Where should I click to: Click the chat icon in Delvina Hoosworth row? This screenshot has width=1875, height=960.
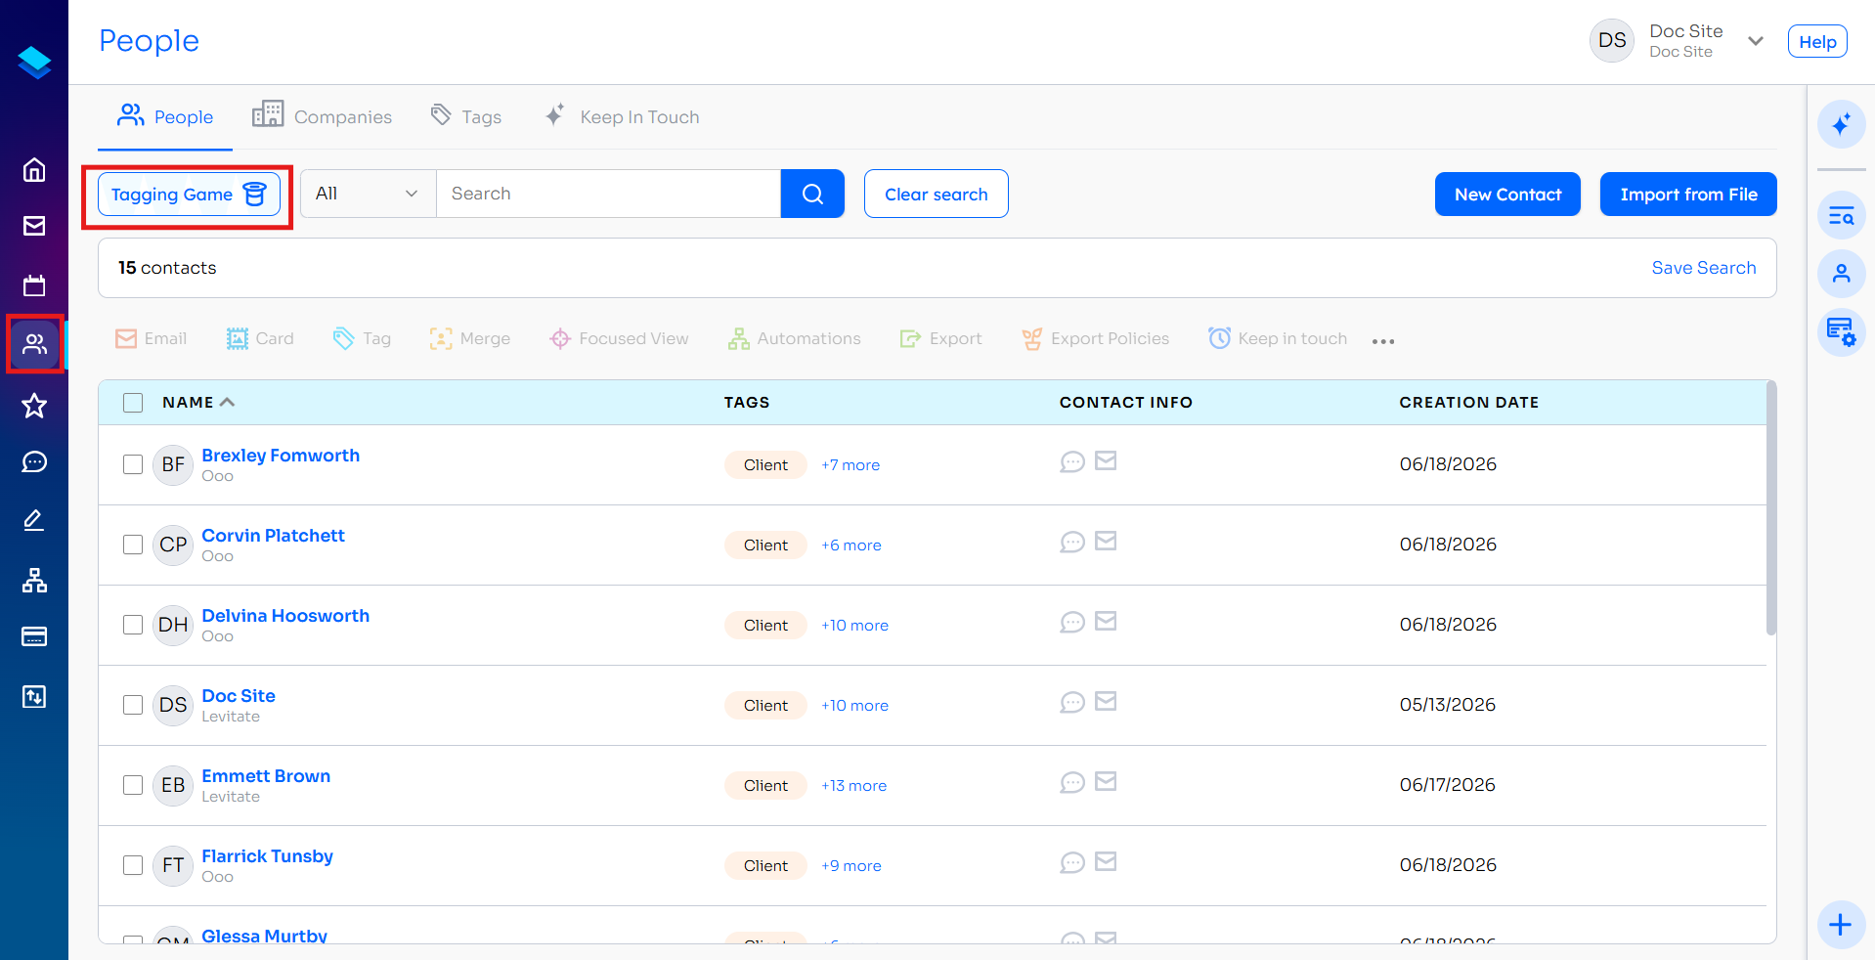pyautogui.click(x=1072, y=622)
